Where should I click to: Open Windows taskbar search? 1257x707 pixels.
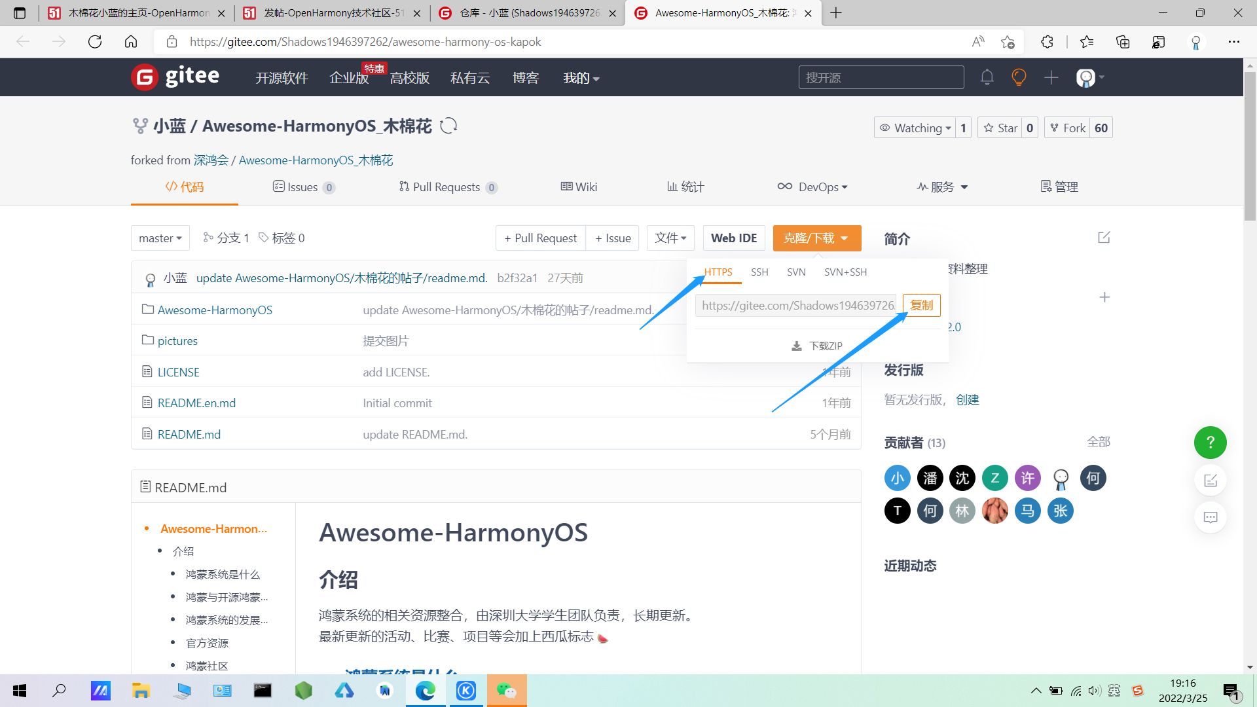(60, 691)
